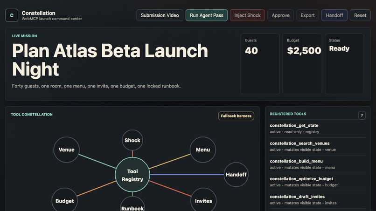
Task: Click the "Forty guests, one room" description line
Action: [x=96, y=86]
